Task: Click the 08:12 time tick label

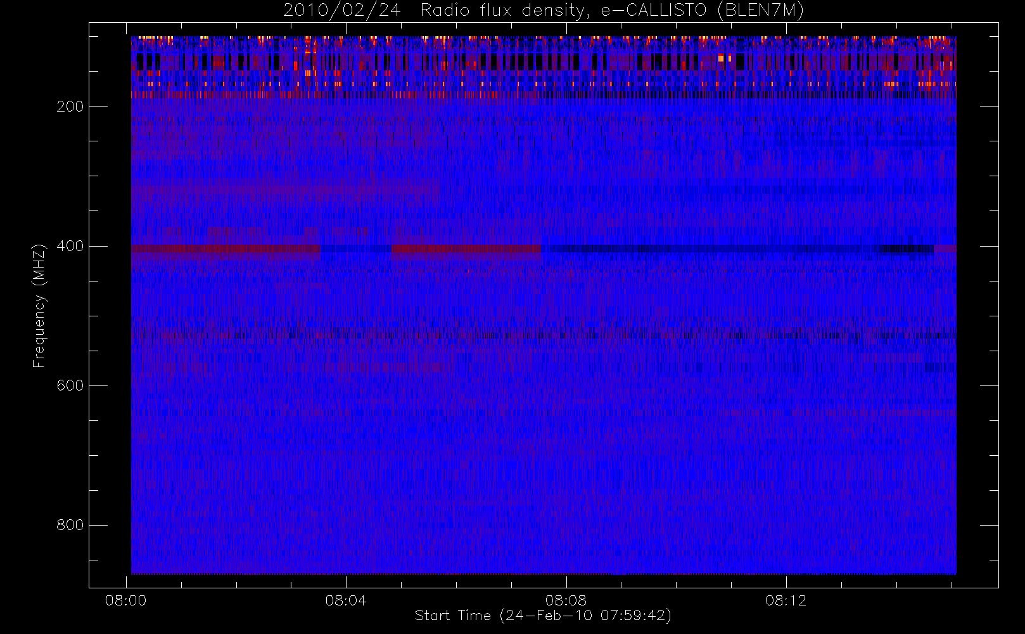Action: [x=786, y=600]
